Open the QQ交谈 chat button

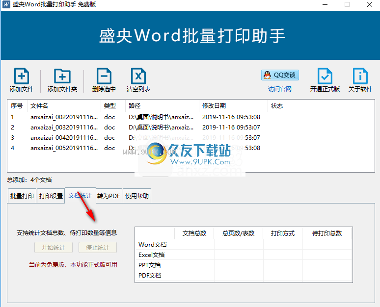(x=280, y=75)
